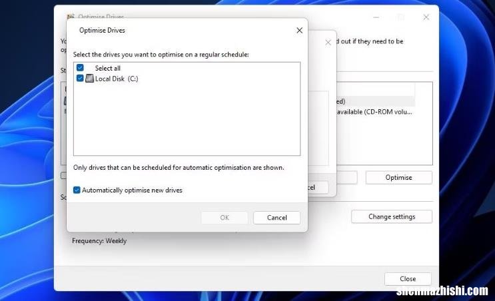The width and height of the screenshot is (495, 301).
Task: Disable Automatically optimise new drives
Action: coord(77,190)
